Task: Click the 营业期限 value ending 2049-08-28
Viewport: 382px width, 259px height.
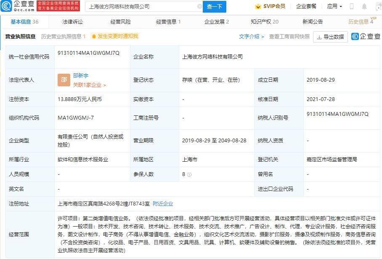Action: pos(214,141)
